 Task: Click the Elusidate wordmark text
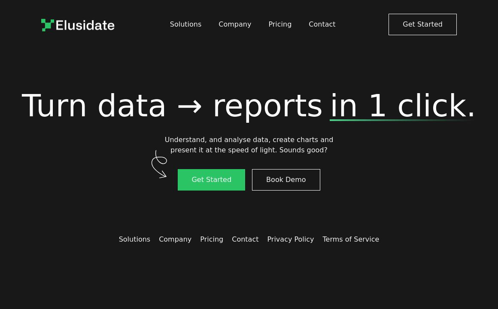point(85,25)
